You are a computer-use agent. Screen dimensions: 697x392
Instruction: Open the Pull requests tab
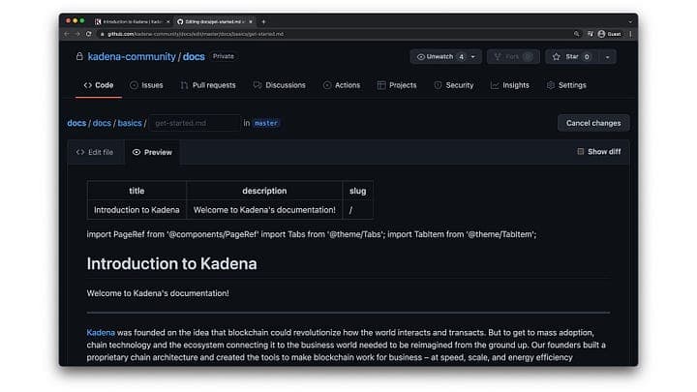point(208,85)
